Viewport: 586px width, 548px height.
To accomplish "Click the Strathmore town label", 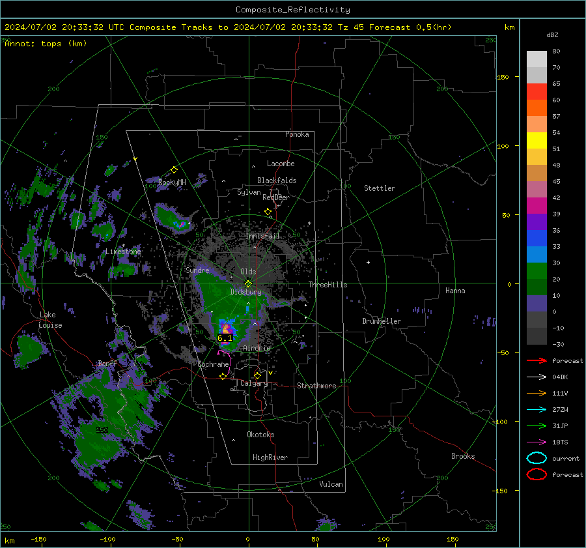I will coord(316,386).
